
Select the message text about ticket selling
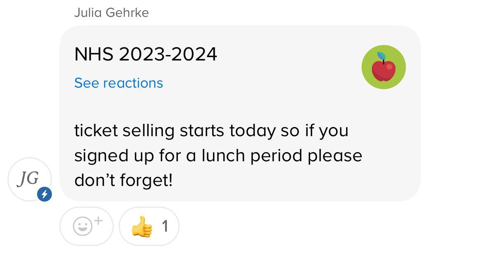[x=211, y=131]
